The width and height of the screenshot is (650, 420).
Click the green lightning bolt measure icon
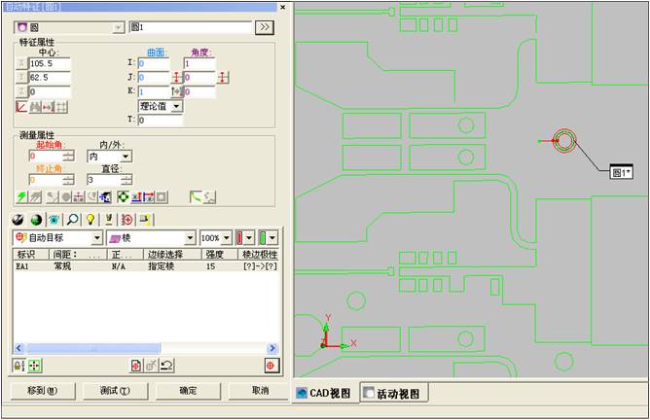22,197
